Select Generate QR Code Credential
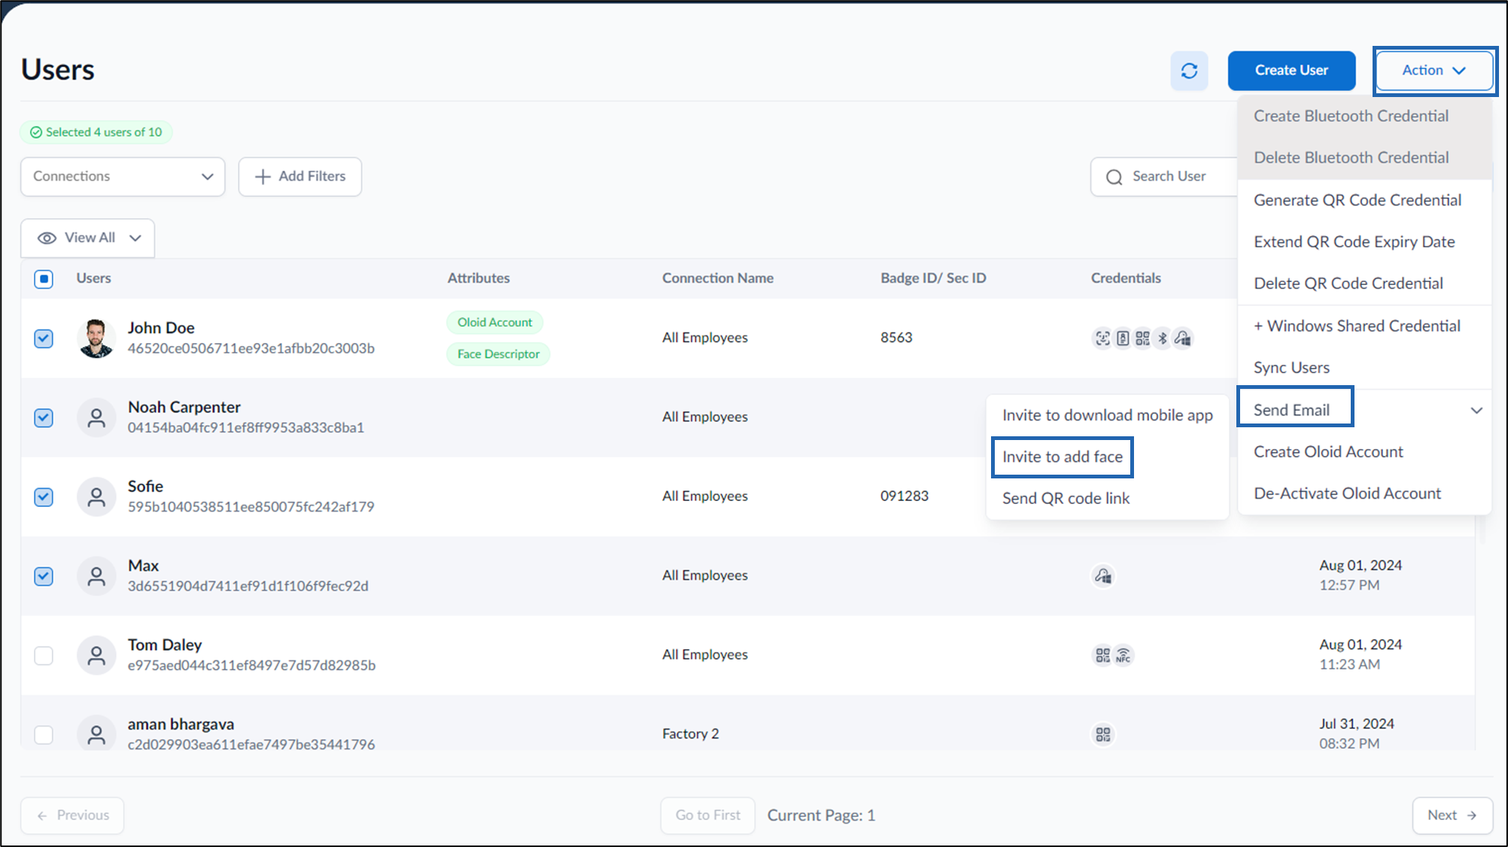The height and width of the screenshot is (847, 1508). 1358,200
